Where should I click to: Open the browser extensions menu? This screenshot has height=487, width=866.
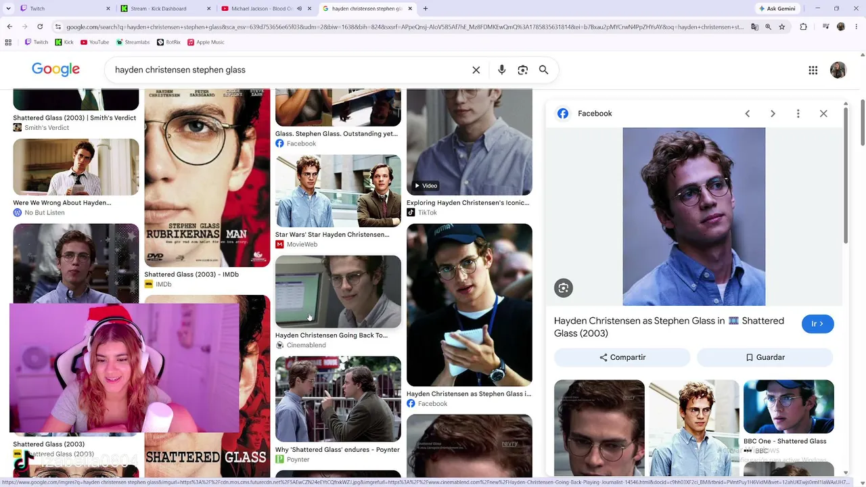click(804, 27)
